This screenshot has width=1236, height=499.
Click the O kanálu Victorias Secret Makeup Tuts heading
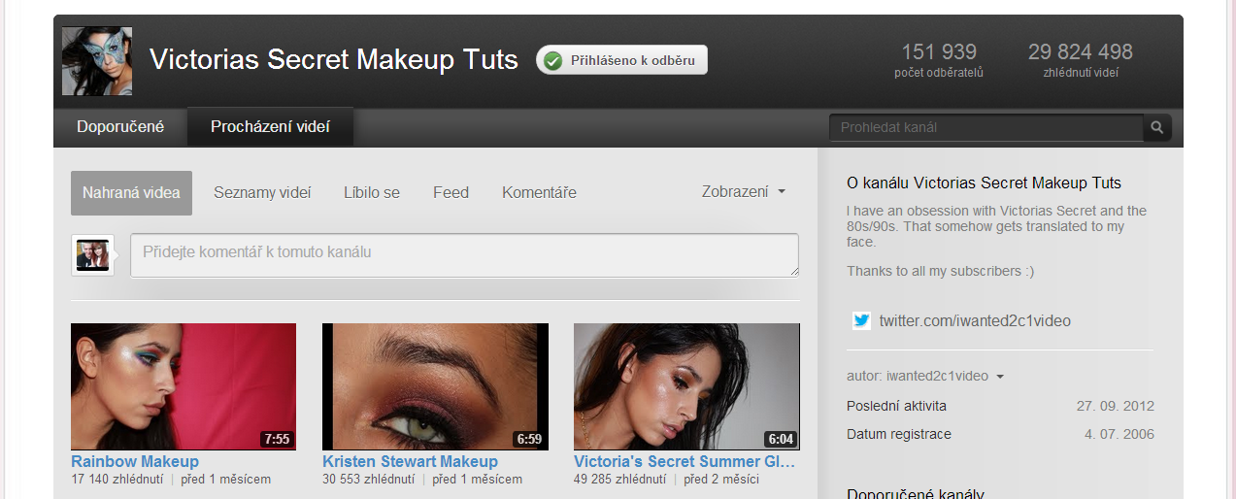(984, 183)
